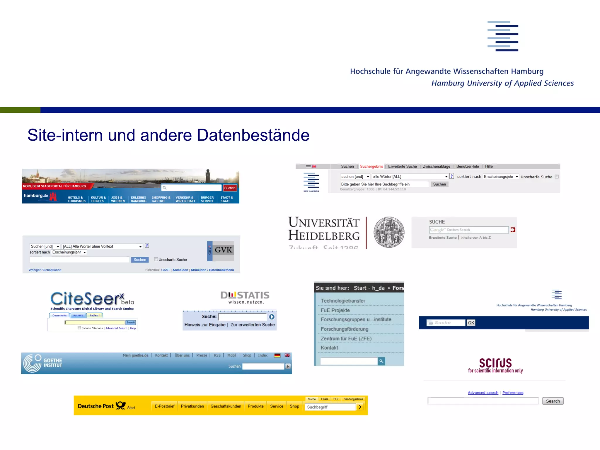Open Technologietransfer in h_da menu
The width and height of the screenshot is (600, 450).
[343, 301]
